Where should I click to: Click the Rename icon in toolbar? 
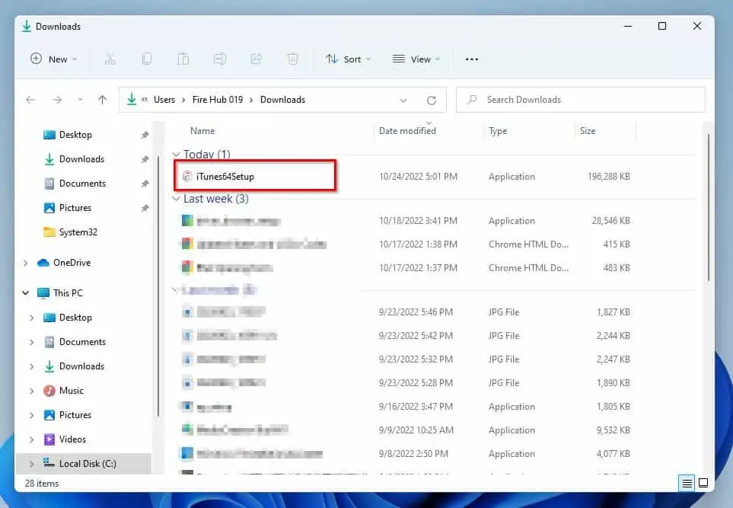coord(220,59)
